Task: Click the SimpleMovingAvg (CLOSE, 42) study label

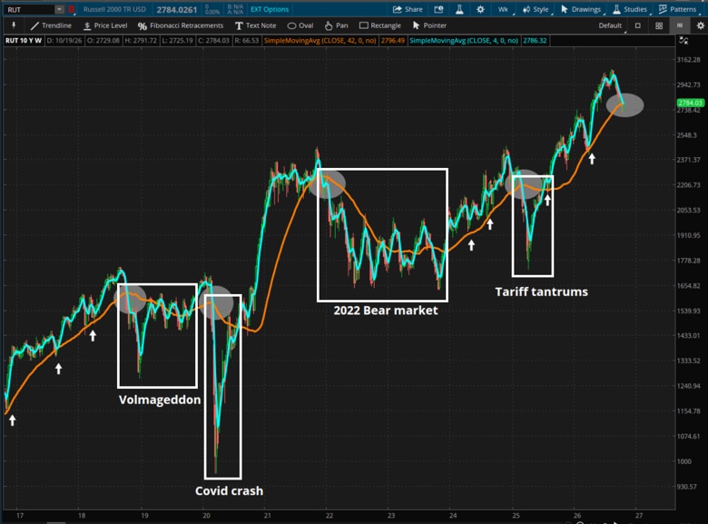Action: pos(320,41)
